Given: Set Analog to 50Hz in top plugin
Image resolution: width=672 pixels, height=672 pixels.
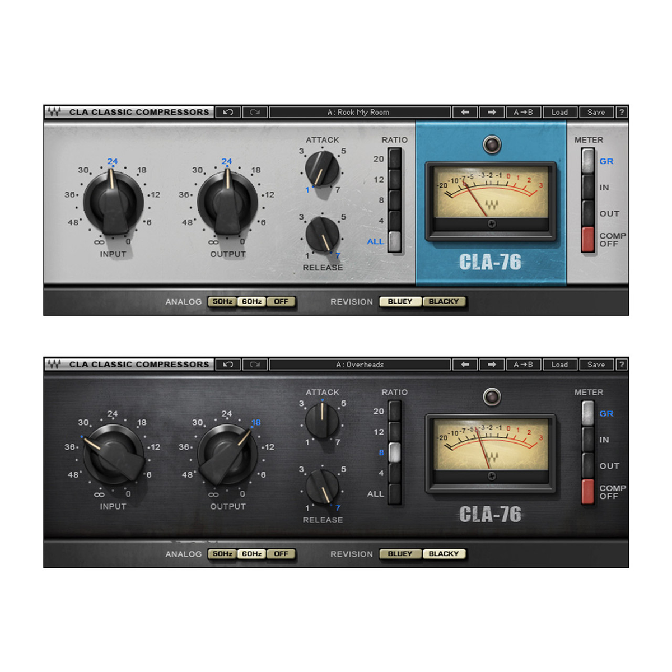Looking at the screenshot, I should (222, 301).
